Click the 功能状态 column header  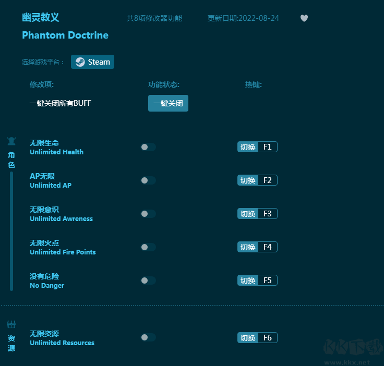[x=164, y=84]
